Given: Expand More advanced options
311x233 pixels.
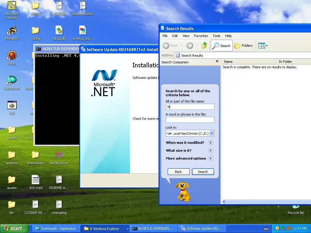Looking at the screenshot, I should click(211, 158).
